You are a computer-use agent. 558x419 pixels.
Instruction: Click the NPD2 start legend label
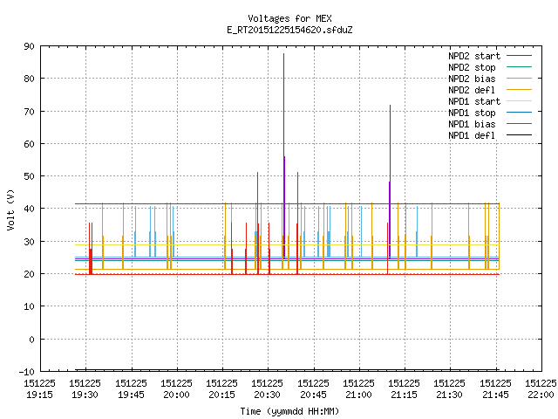(x=474, y=56)
